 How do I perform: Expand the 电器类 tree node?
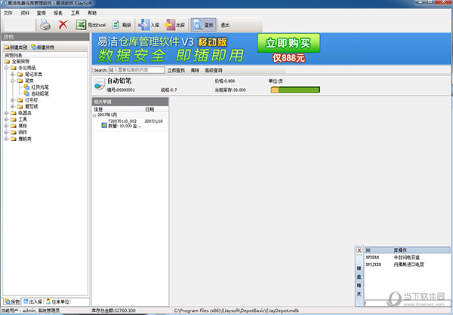(6, 113)
